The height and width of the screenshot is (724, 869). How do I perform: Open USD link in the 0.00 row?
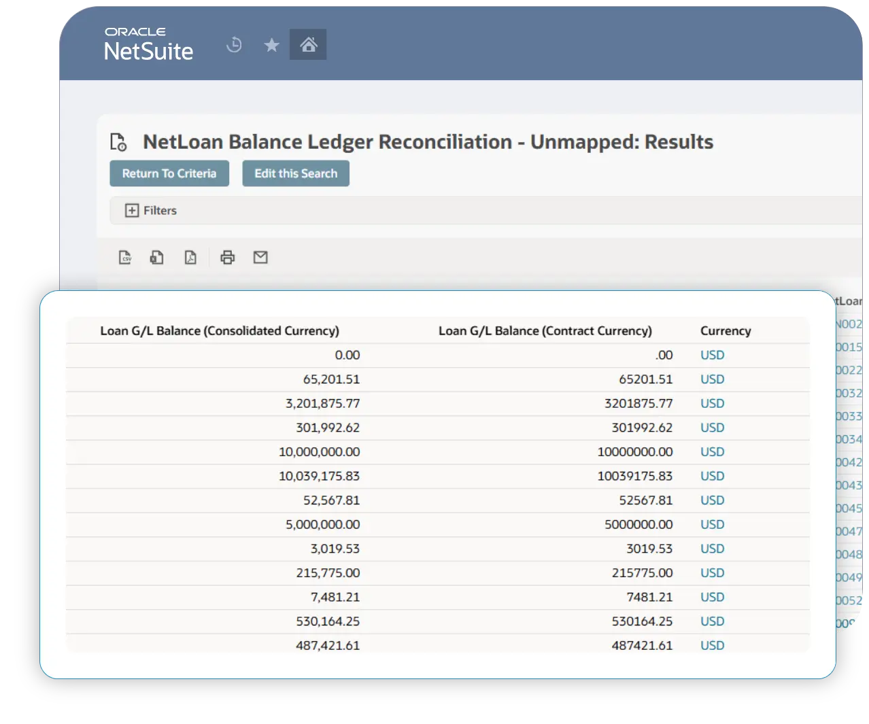713,355
